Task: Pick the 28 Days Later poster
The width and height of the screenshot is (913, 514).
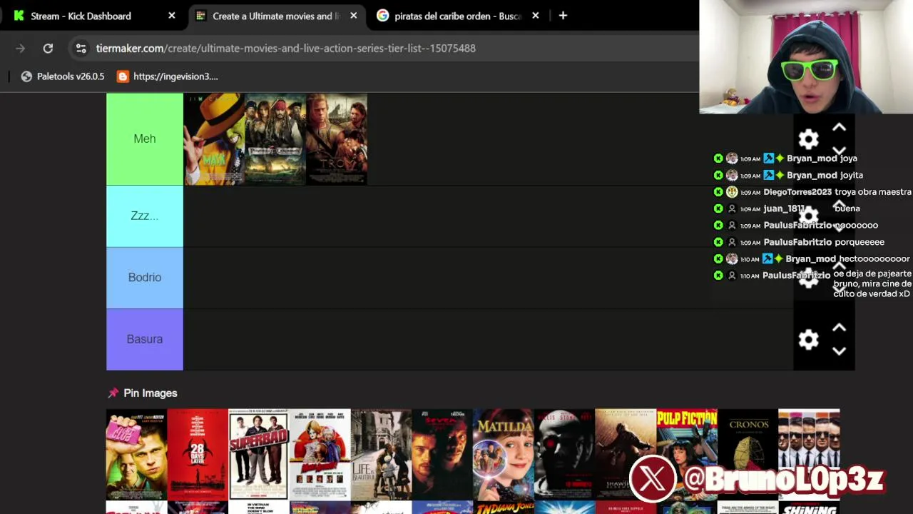Action: [198, 454]
